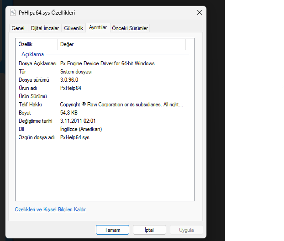This screenshot has height=241, width=284.
Task: Click the 'İngilizce (Amerikan)' value
Action: 81,129
